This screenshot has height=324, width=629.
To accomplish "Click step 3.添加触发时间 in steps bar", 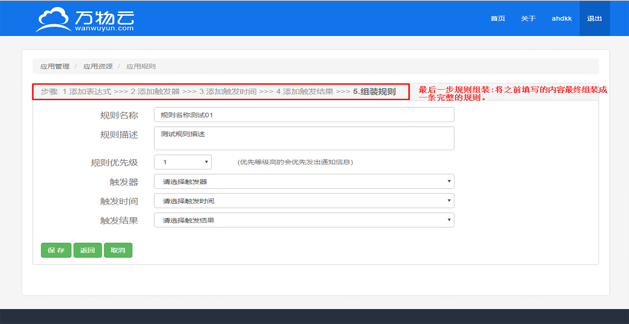I will (228, 92).
